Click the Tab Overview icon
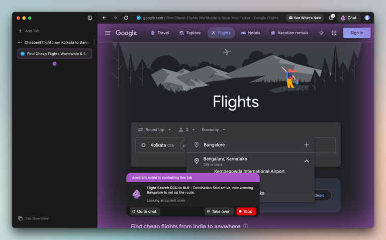386x240 pixels. coord(20,218)
